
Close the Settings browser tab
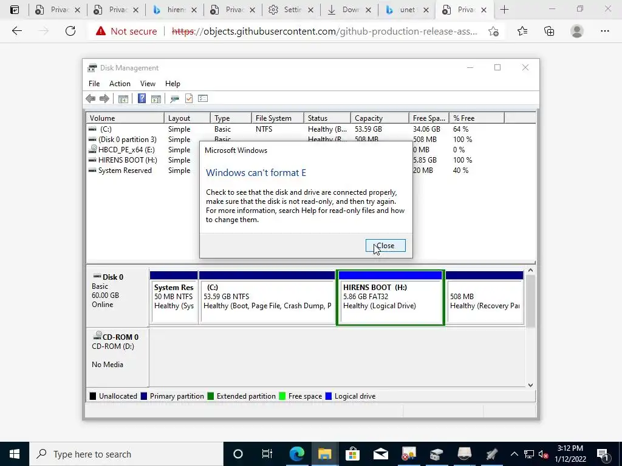coord(310,10)
